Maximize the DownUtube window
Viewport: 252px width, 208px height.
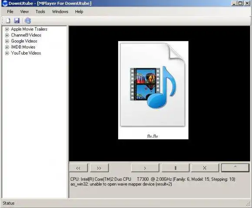pos(240,3)
